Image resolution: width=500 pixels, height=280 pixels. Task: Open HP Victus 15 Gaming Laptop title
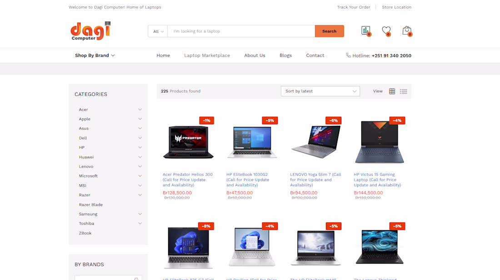tap(377, 179)
